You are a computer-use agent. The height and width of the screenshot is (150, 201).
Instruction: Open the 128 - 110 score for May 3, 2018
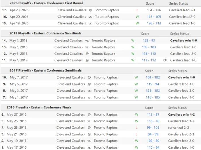point(149,54)
